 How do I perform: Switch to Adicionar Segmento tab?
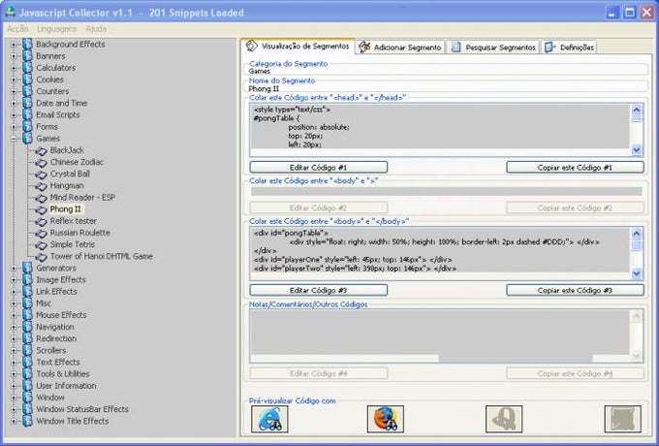click(x=400, y=48)
